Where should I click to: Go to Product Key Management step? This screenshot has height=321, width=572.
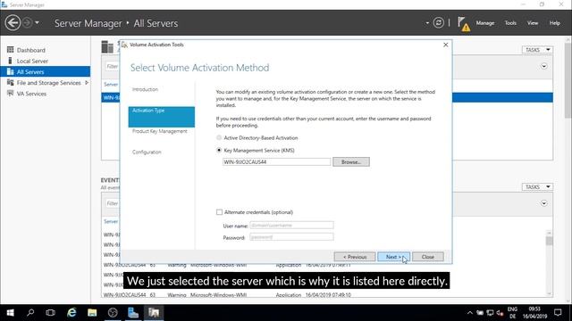160,131
